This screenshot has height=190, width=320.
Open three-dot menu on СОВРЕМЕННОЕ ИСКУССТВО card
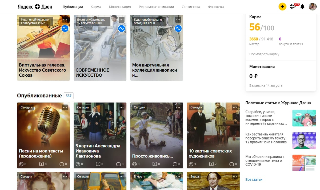[x=122, y=20]
